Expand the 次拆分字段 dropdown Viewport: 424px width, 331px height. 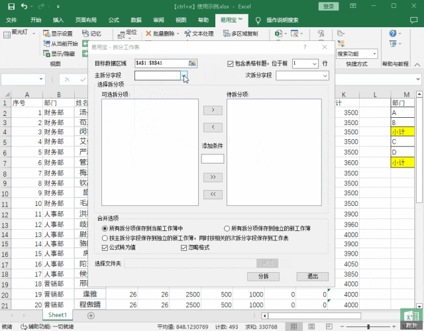click(325, 75)
